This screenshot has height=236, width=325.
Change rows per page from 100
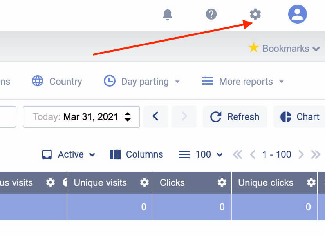coord(201,154)
